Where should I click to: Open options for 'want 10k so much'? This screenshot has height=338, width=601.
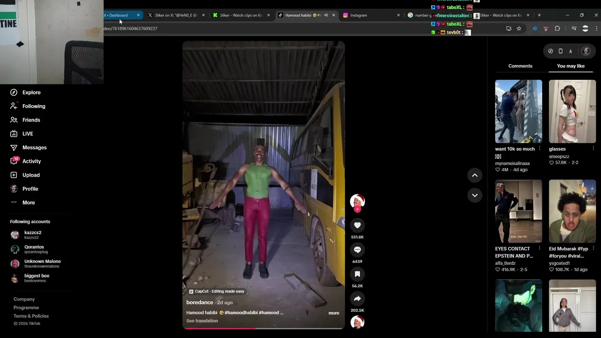539,149
